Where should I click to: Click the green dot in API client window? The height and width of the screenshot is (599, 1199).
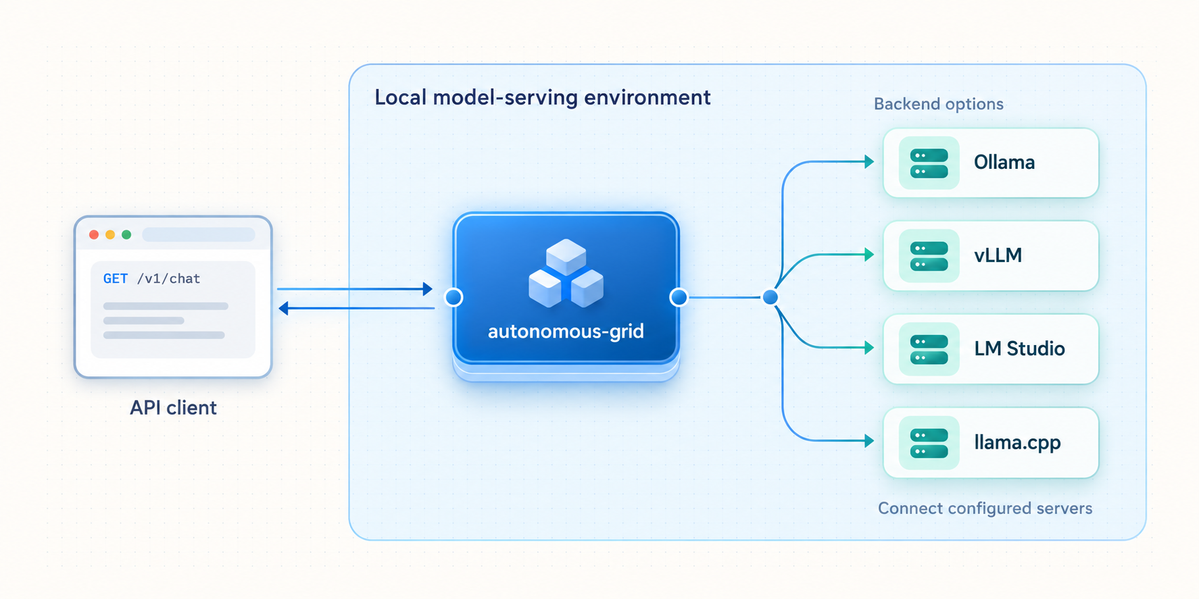click(126, 235)
